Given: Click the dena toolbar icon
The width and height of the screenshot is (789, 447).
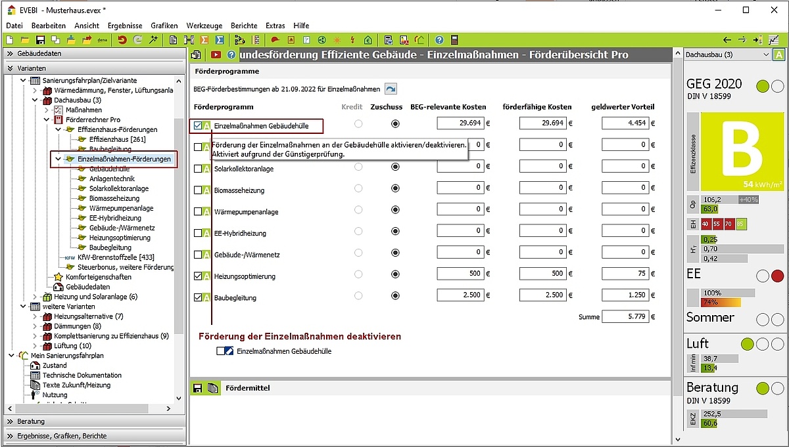Looking at the screenshot, I should pyautogui.click(x=102, y=40).
